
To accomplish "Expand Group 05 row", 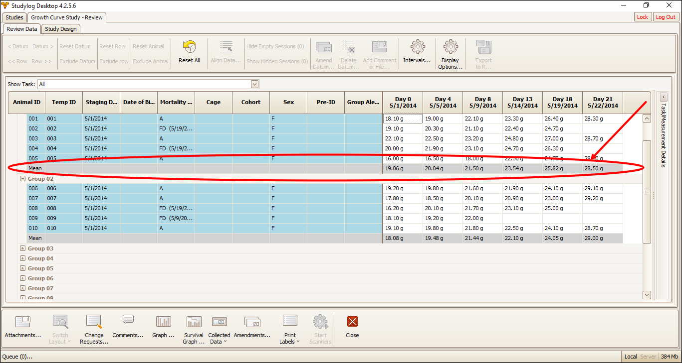I will [x=22, y=268].
